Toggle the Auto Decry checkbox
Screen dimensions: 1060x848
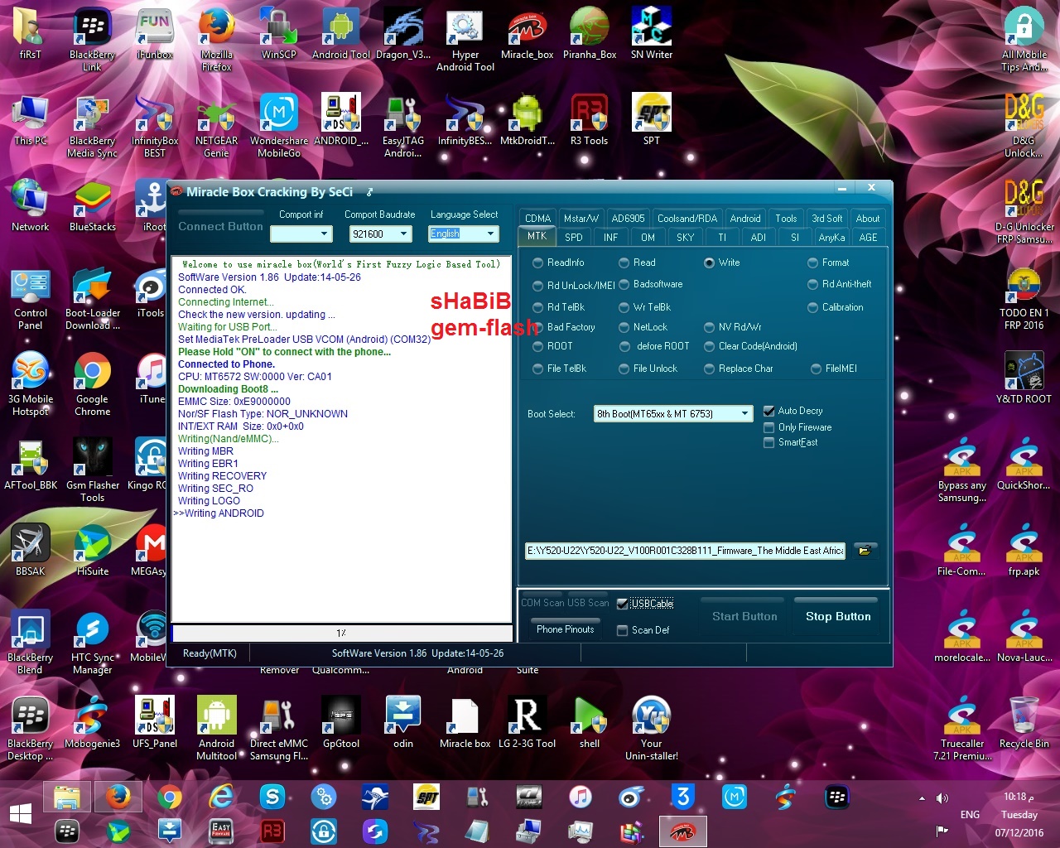pos(769,411)
